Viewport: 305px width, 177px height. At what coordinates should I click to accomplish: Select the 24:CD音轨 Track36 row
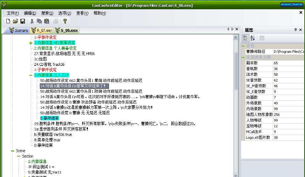(49, 65)
